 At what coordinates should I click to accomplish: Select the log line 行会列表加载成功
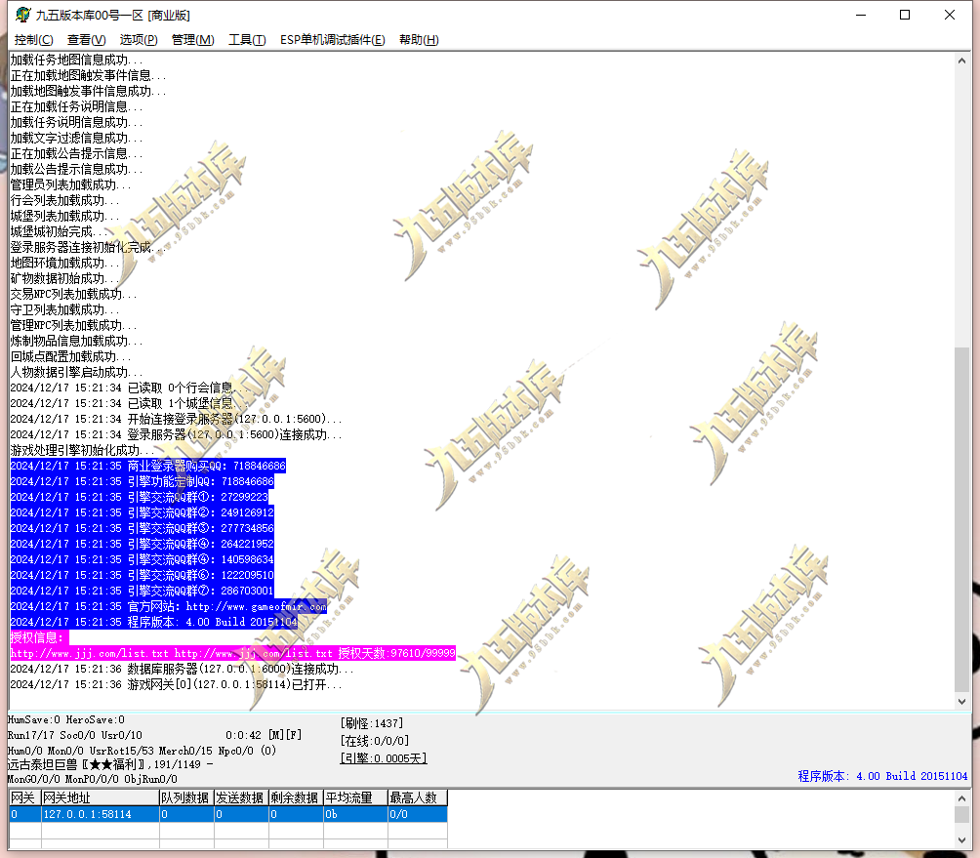[65, 201]
